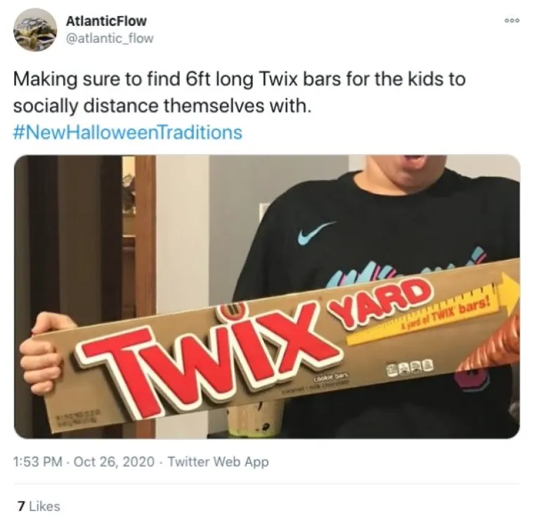The image size is (534, 527).
Task: Click the @atlantic_flow handle
Action: click(x=110, y=39)
